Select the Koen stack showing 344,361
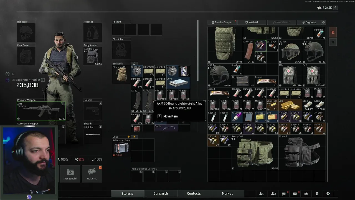This screenshot has width=355, height=200. tap(308, 105)
